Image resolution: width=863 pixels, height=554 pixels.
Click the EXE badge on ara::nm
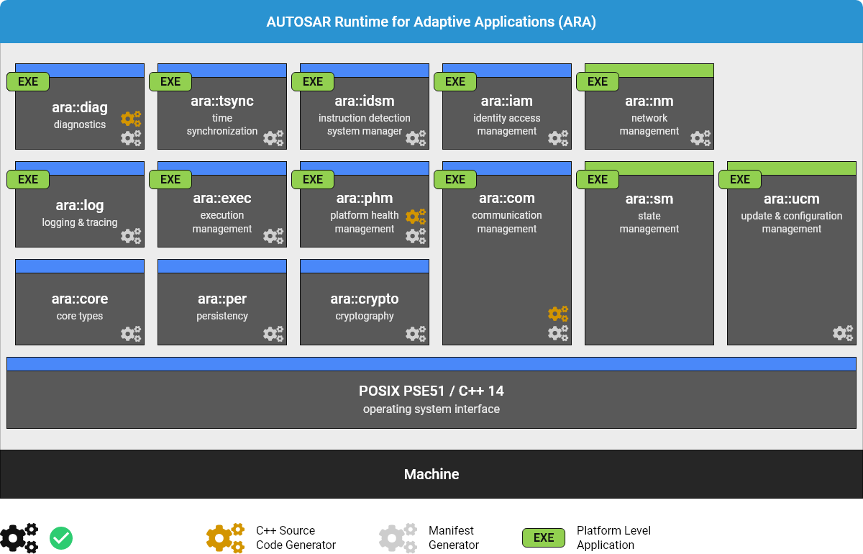[598, 82]
